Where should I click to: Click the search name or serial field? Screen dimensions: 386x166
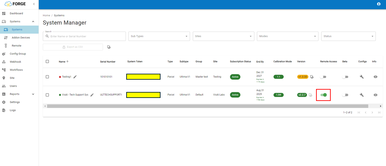[x=87, y=36]
